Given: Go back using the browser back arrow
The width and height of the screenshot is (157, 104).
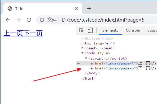Looking at the screenshot, I should click(x=8, y=20).
